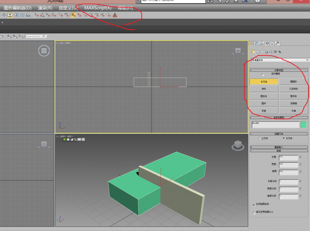Open the MAXScript(X) menu
310x231 pixels.
[x=98, y=8]
